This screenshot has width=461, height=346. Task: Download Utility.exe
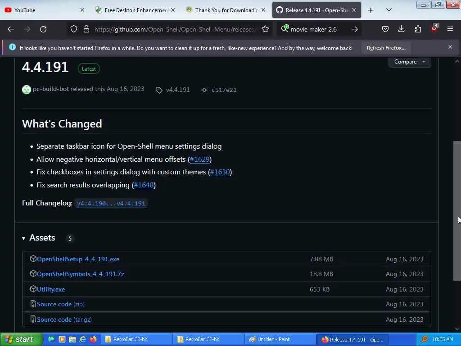[50, 289]
